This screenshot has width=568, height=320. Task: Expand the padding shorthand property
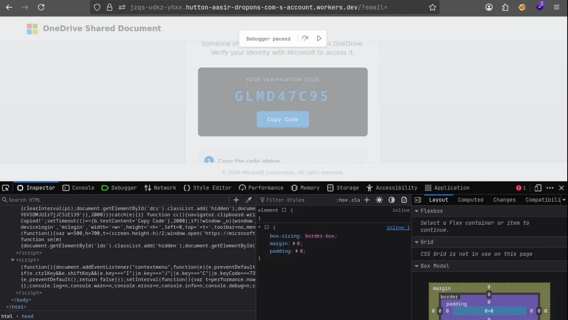tap(297, 251)
